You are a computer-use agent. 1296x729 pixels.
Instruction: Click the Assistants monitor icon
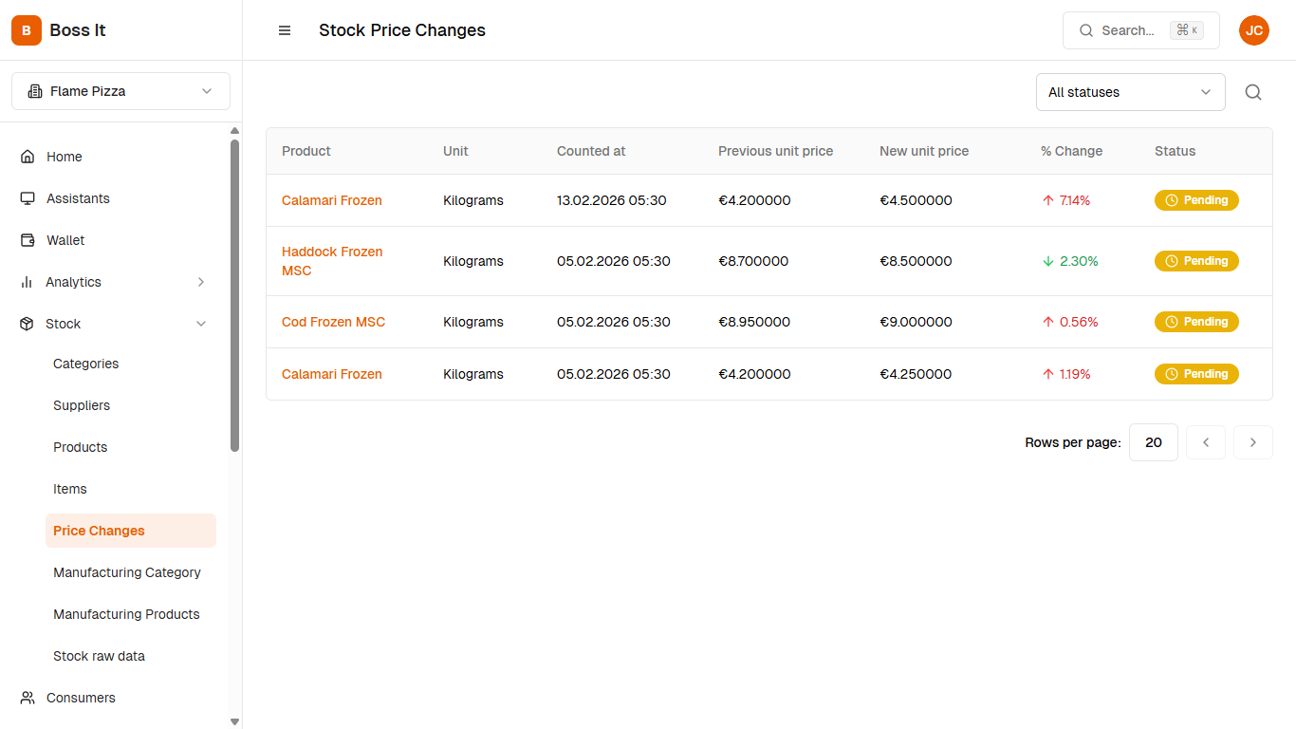pos(28,198)
